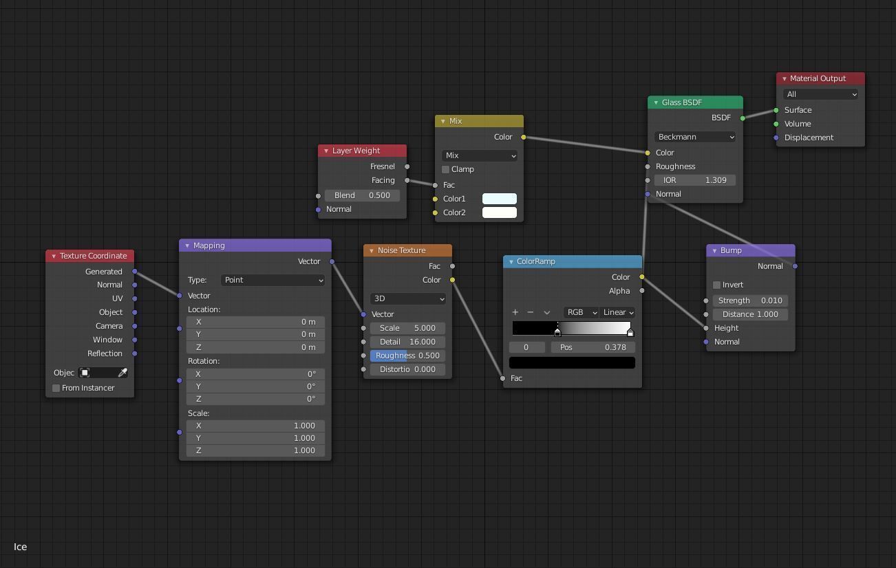Image resolution: width=896 pixels, height=568 pixels.
Task: Click the Mapping Location Y field
Action: pos(255,334)
